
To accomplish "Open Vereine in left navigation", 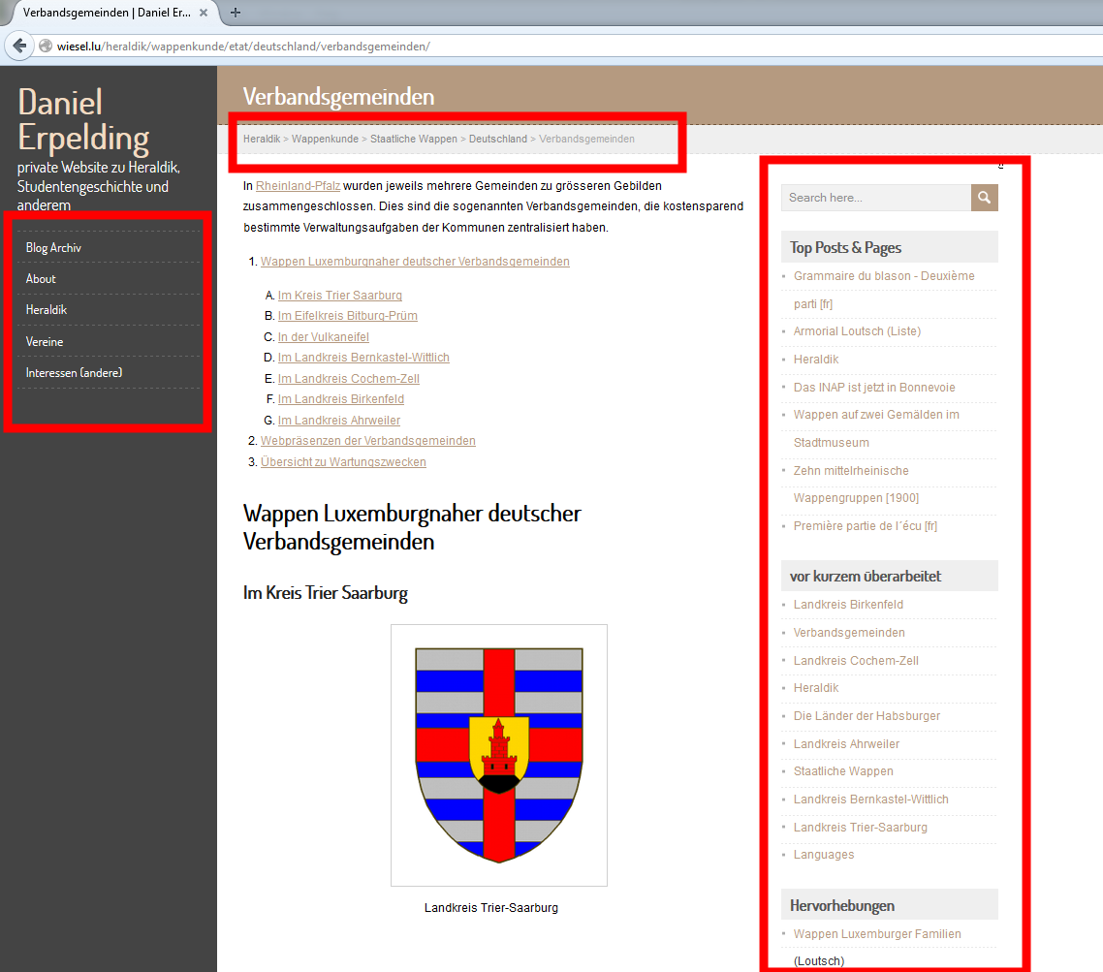I will click(45, 342).
